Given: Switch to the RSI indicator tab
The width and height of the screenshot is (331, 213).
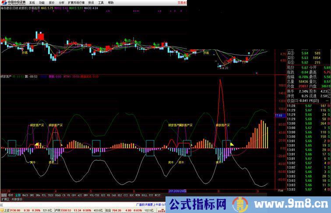Looking at the screenshot, I should 102,195.
